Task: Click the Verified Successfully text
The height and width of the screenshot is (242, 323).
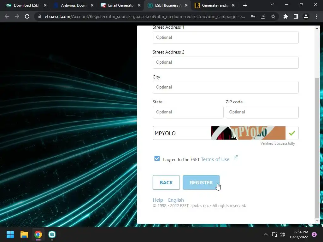Action: (x=278, y=143)
